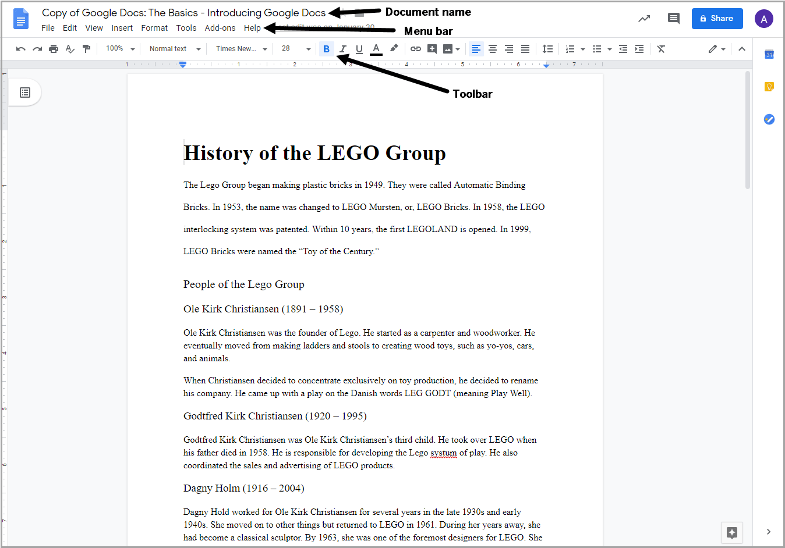Click the right indent marker on the ruler
Viewport: 785px width, 548px height.
(x=546, y=65)
